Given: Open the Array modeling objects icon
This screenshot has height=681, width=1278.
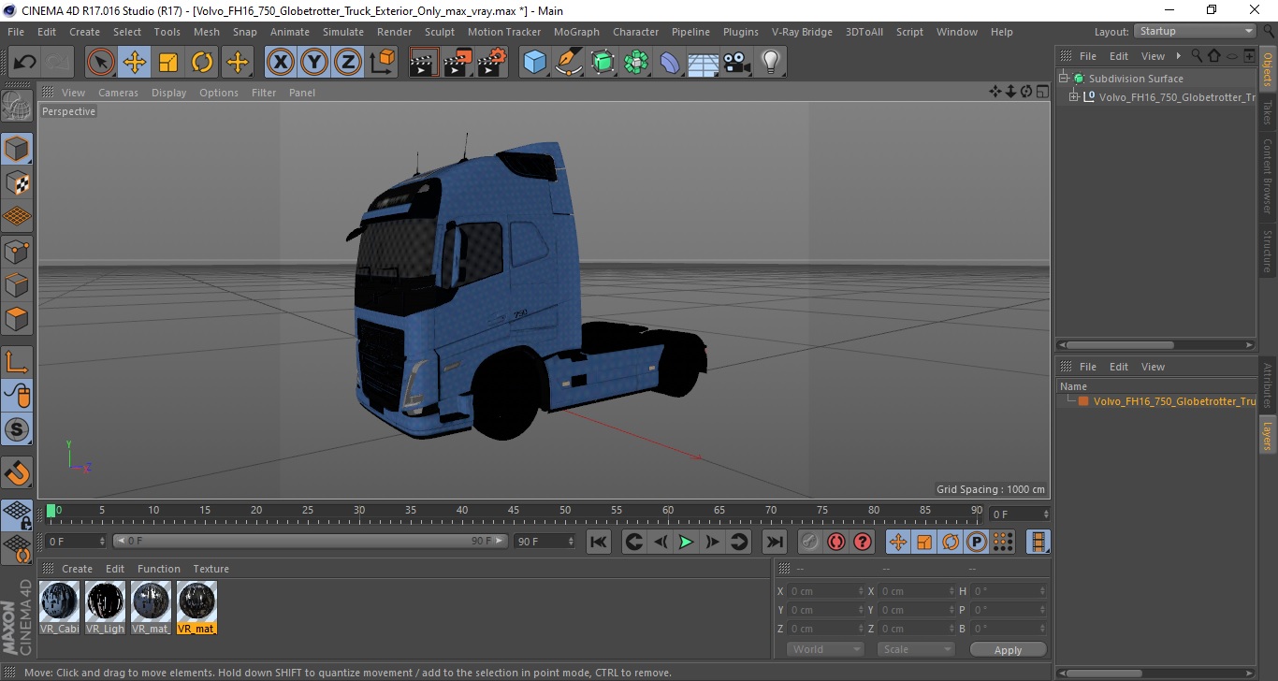Looking at the screenshot, I should pos(636,63).
